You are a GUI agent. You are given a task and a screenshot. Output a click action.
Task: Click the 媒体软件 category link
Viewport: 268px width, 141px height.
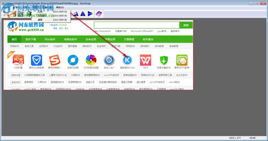pyautogui.click(x=87, y=46)
